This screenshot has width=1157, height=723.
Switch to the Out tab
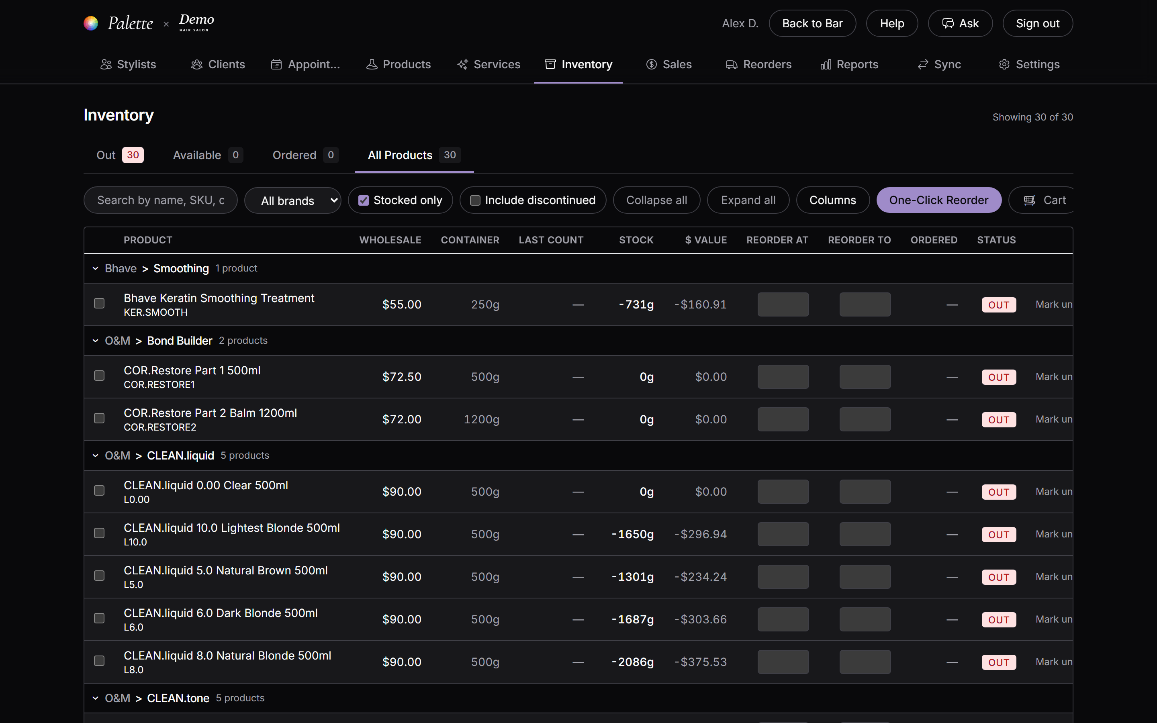120,155
